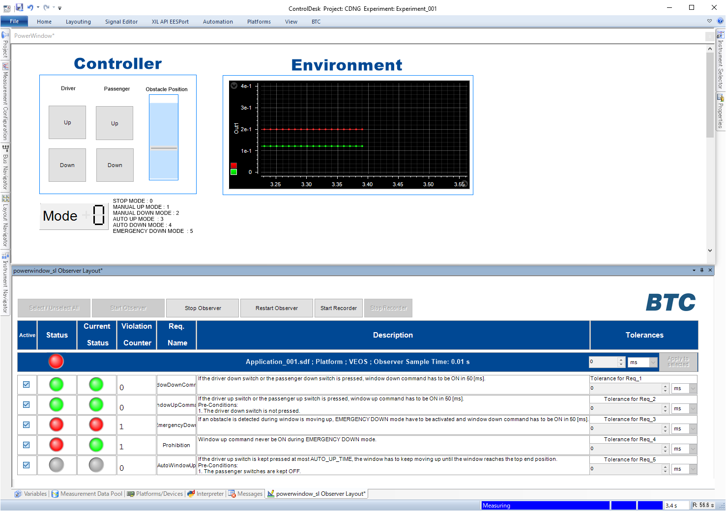Click the layout vertical scrollbar down arrow
Screen dimensions: 726x511
click(x=710, y=251)
